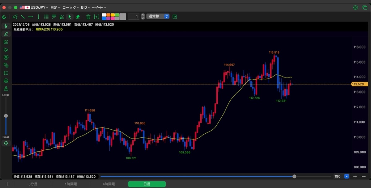Select the trend line drawing tool
The width and height of the screenshot is (371, 188).
pos(23,17)
